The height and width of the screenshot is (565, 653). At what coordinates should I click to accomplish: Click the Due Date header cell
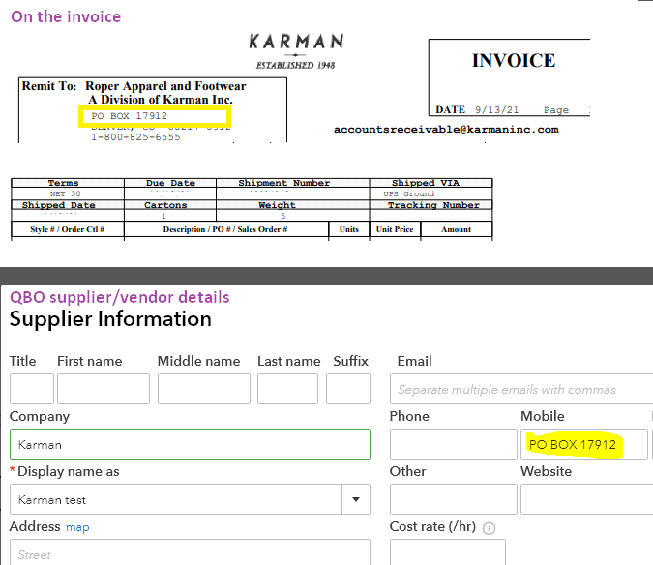(170, 183)
